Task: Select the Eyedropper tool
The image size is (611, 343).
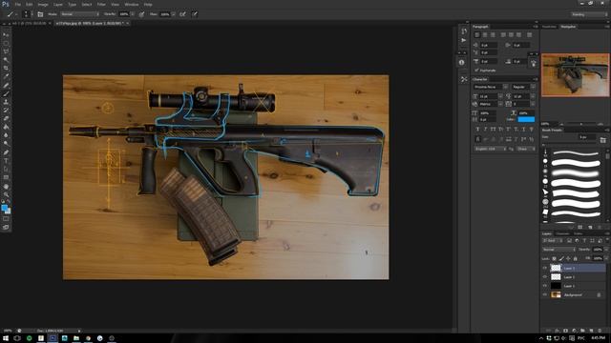Action: click(6, 76)
